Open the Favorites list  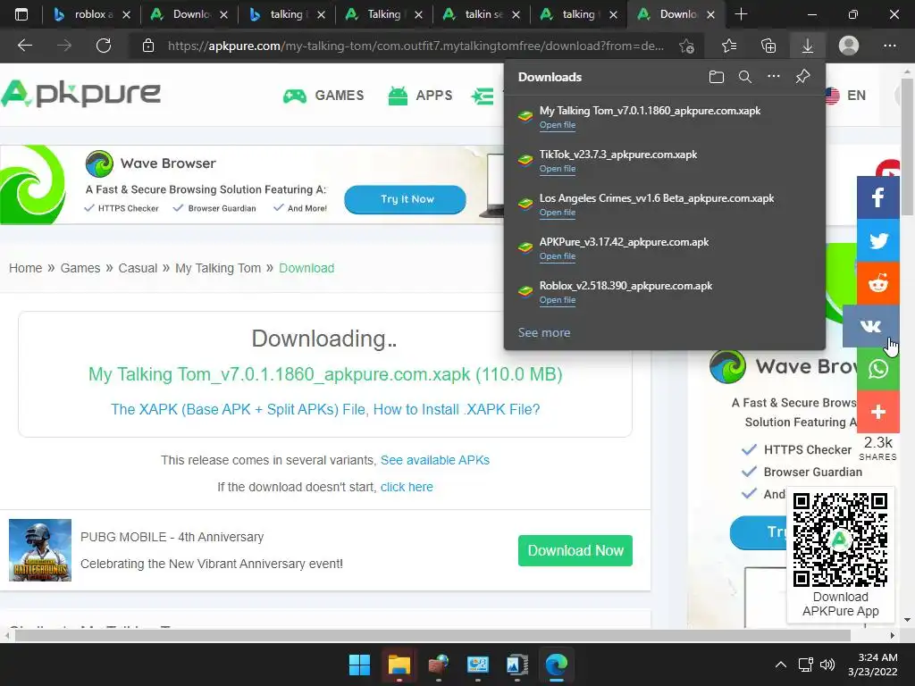pos(729,46)
